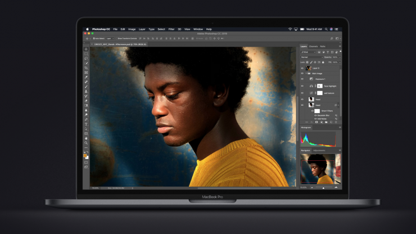Select the Move tool
This screenshot has width=416, height=234.
(x=86, y=49)
